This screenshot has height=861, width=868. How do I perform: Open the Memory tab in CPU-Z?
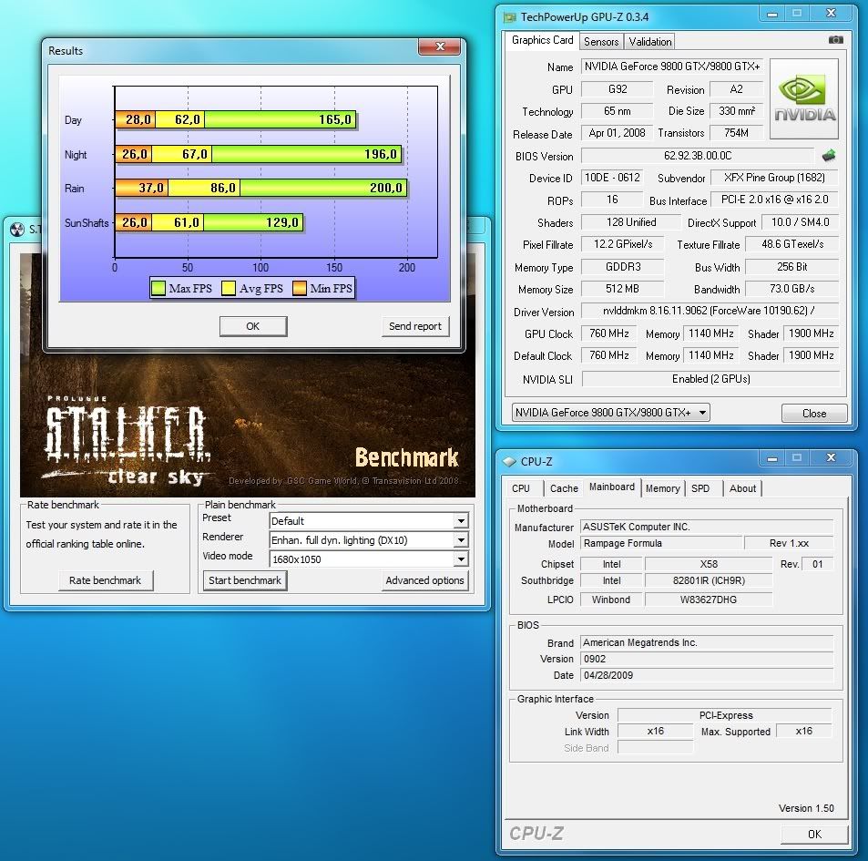coord(663,488)
